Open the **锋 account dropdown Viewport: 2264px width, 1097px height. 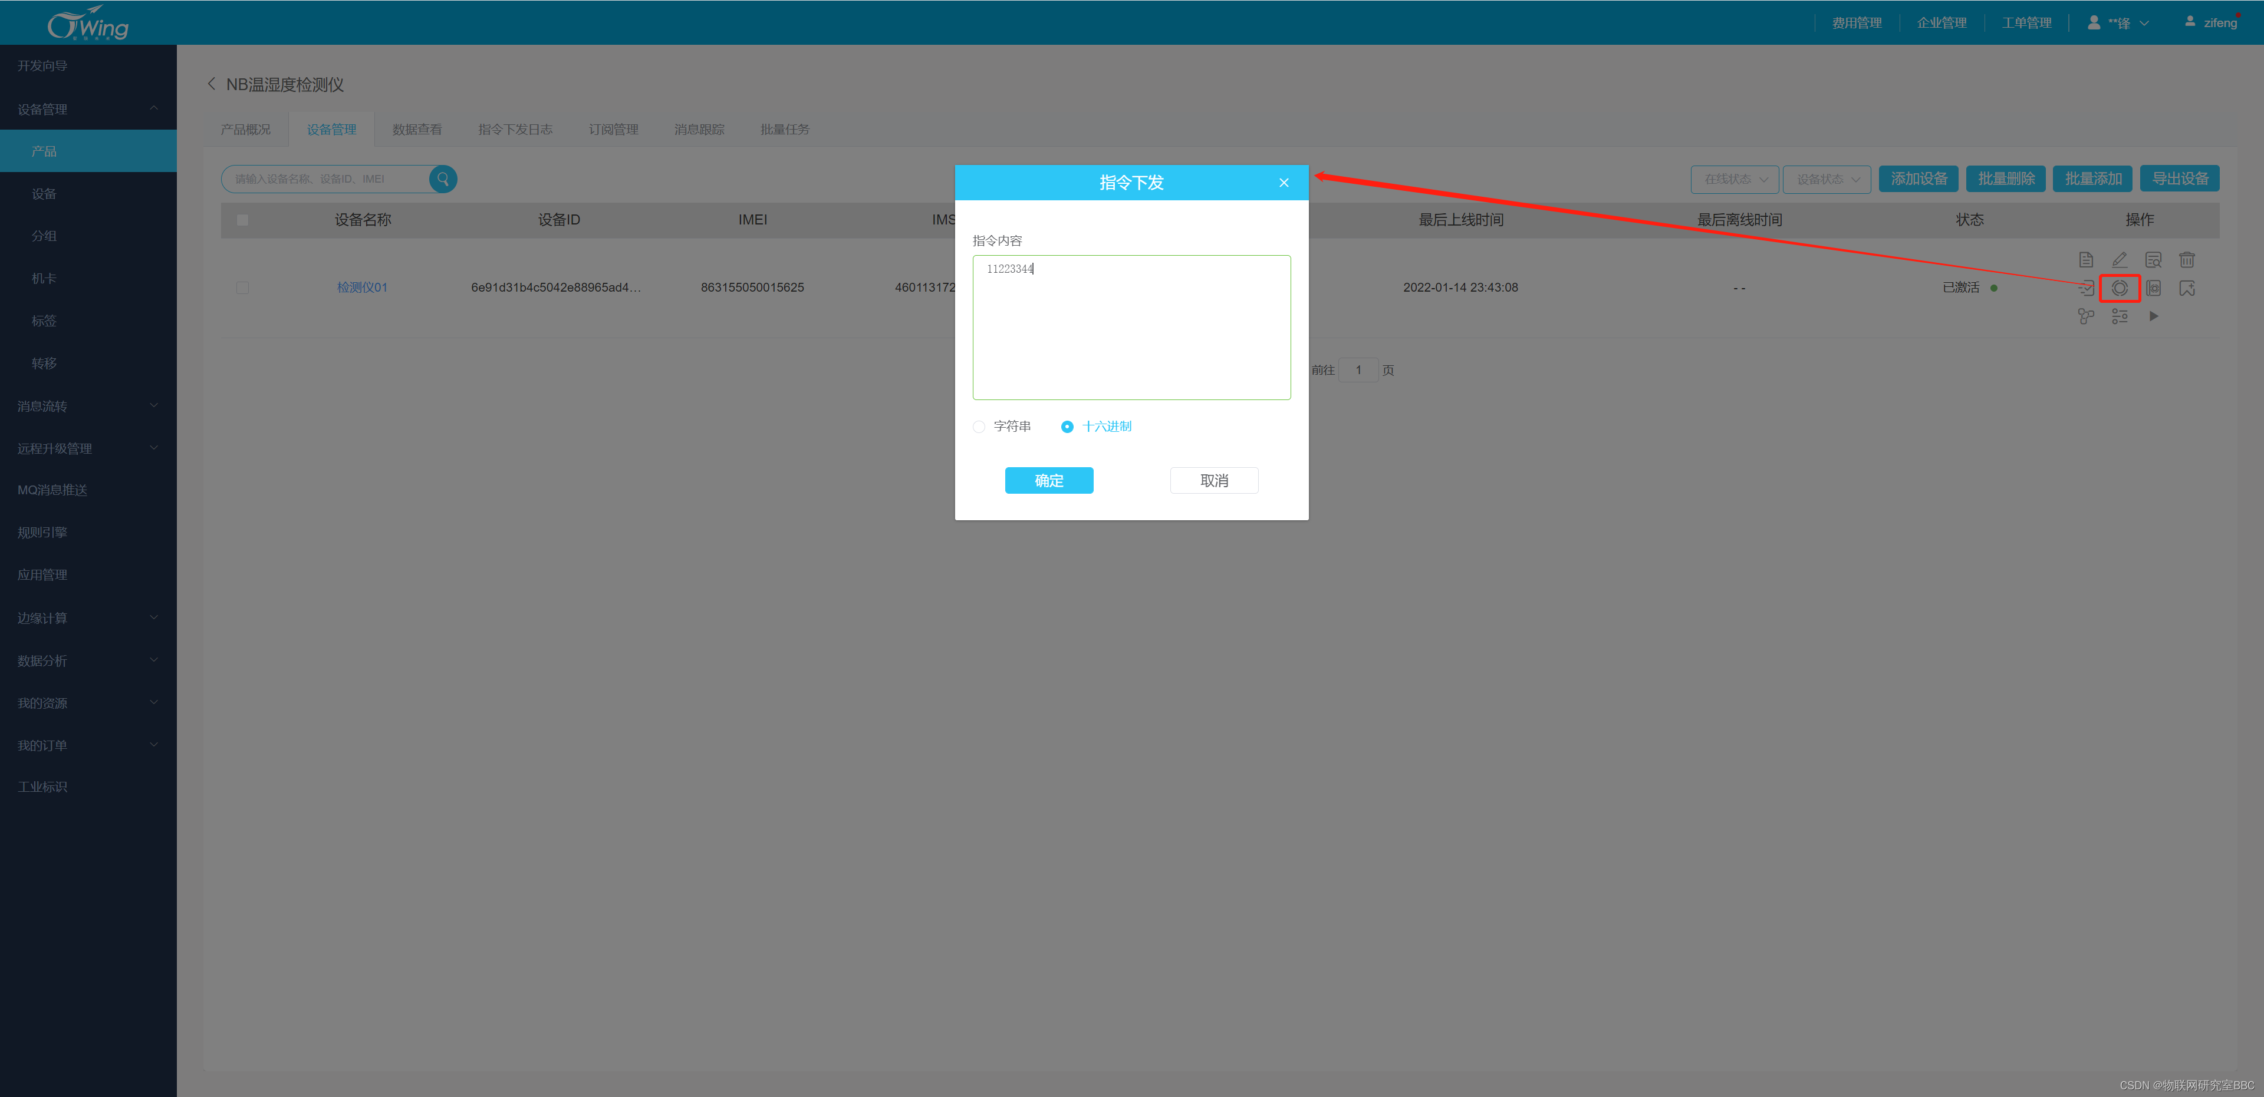(2118, 23)
